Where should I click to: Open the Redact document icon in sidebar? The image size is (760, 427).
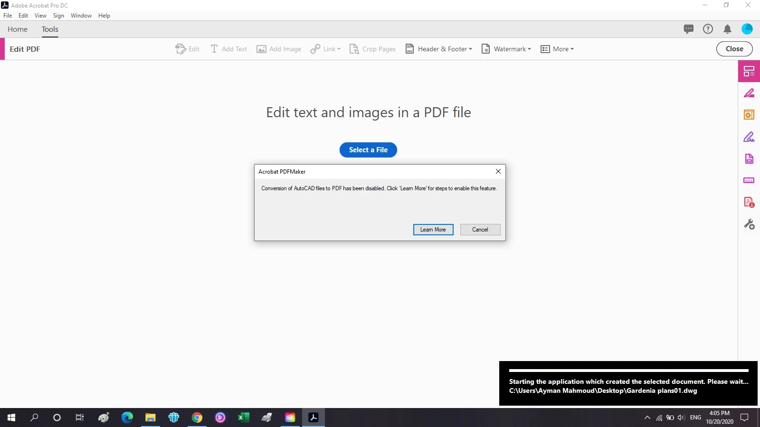point(749,158)
